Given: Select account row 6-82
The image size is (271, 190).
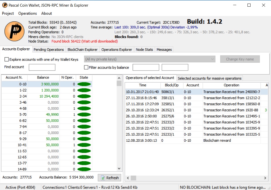Looking at the screenshot, I should 47,121.
